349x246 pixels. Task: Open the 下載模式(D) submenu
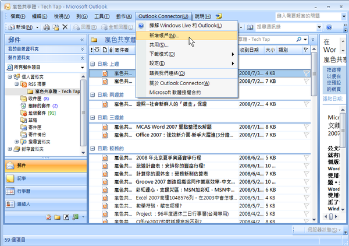[x=187, y=54]
